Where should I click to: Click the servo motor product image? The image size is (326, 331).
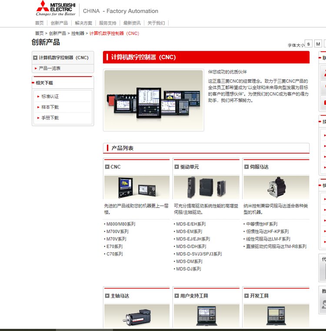276,187
